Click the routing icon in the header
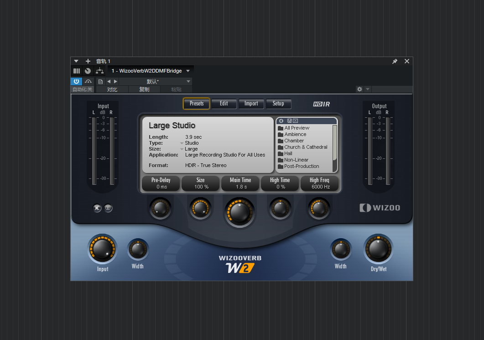Viewport: 484px width, 340px height. pyautogui.click(x=99, y=71)
